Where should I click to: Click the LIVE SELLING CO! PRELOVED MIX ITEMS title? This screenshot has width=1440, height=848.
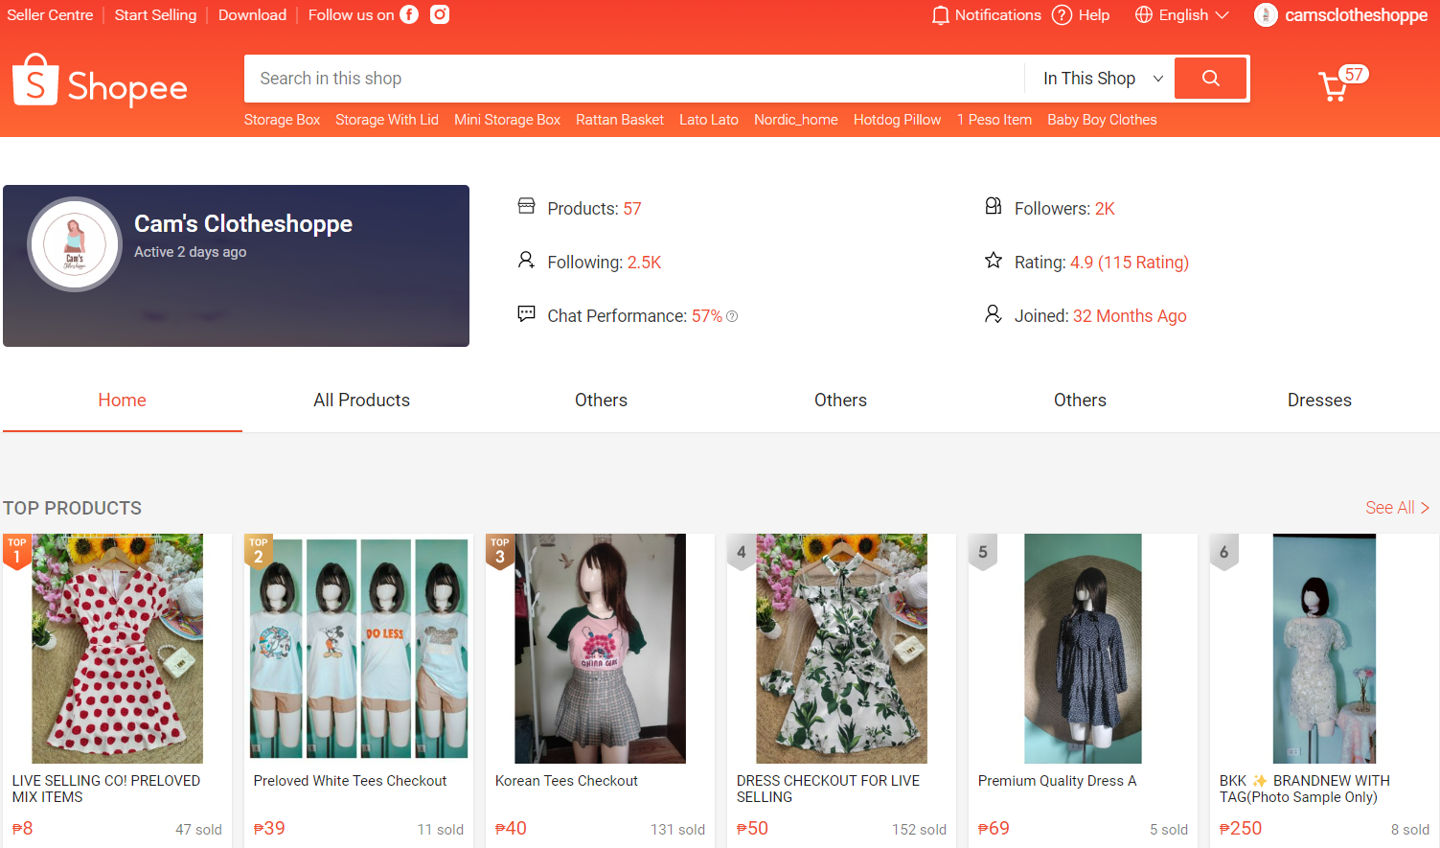[106, 789]
